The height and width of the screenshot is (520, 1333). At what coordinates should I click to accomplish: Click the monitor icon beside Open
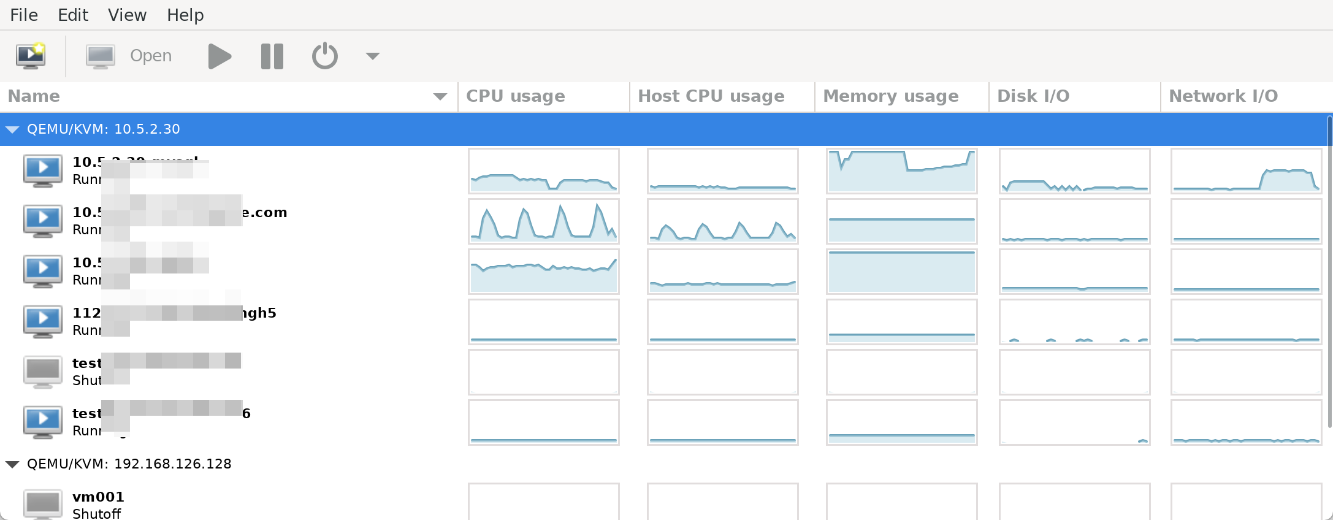click(101, 56)
